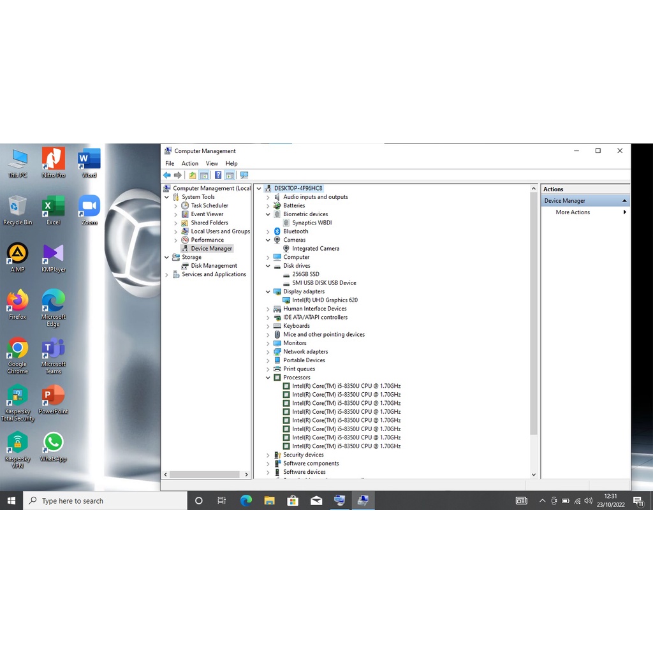The height and width of the screenshot is (653, 653).
Task: Expand the Event Viewer node
Action: click(175, 214)
